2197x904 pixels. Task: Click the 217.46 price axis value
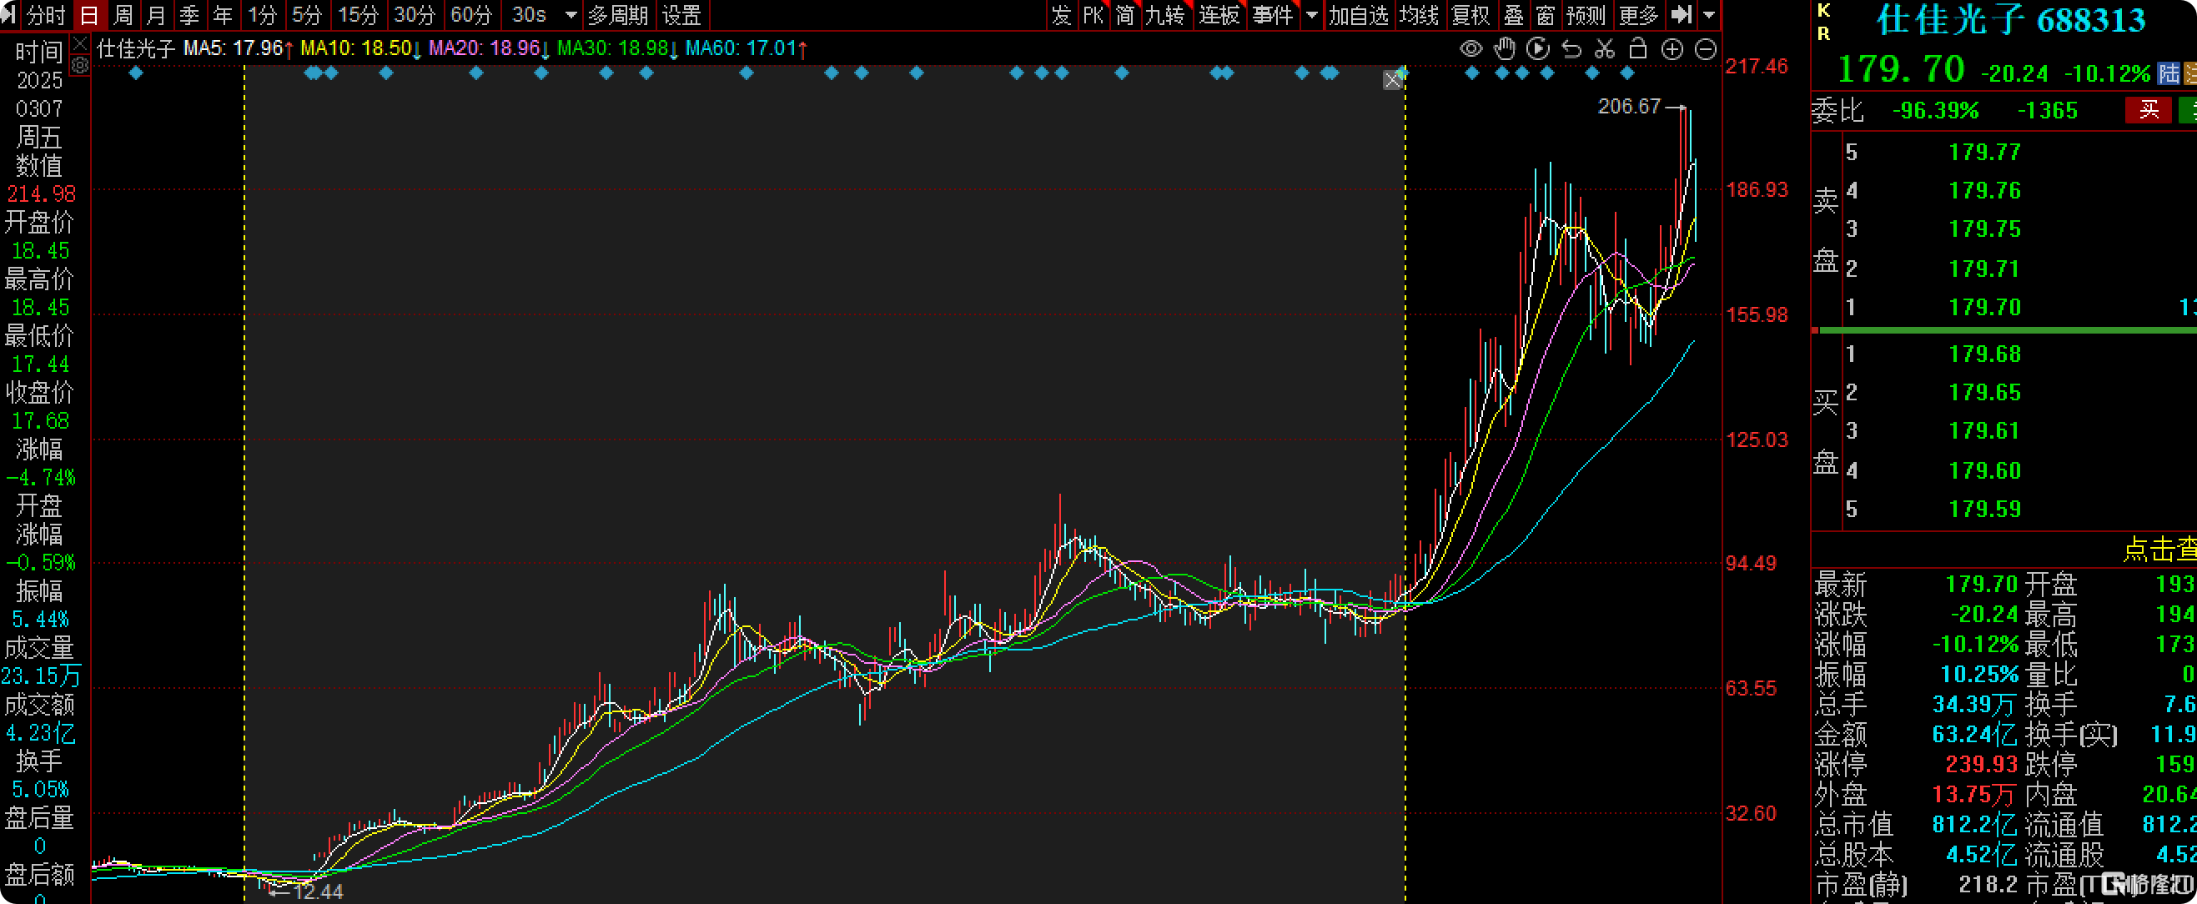(x=1756, y=67)
